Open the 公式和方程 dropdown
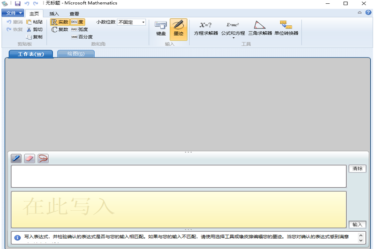 tap(233, 30)
